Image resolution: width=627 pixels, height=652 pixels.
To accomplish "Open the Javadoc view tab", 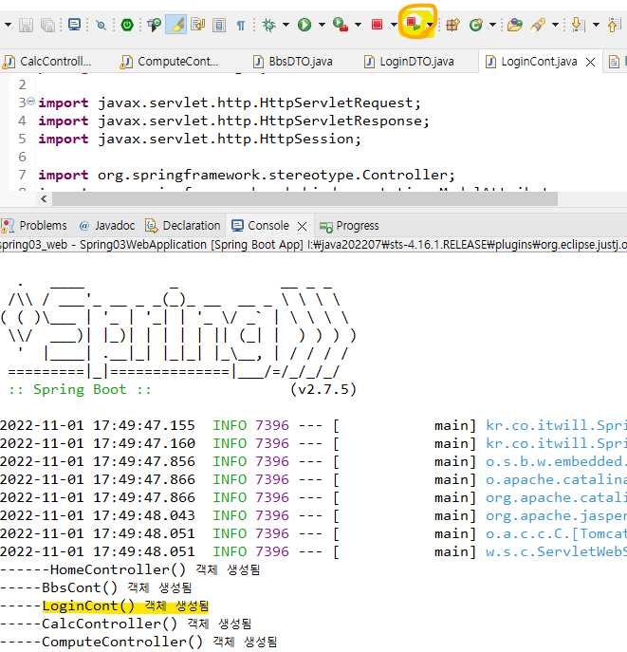I will [x=107, y=226].
